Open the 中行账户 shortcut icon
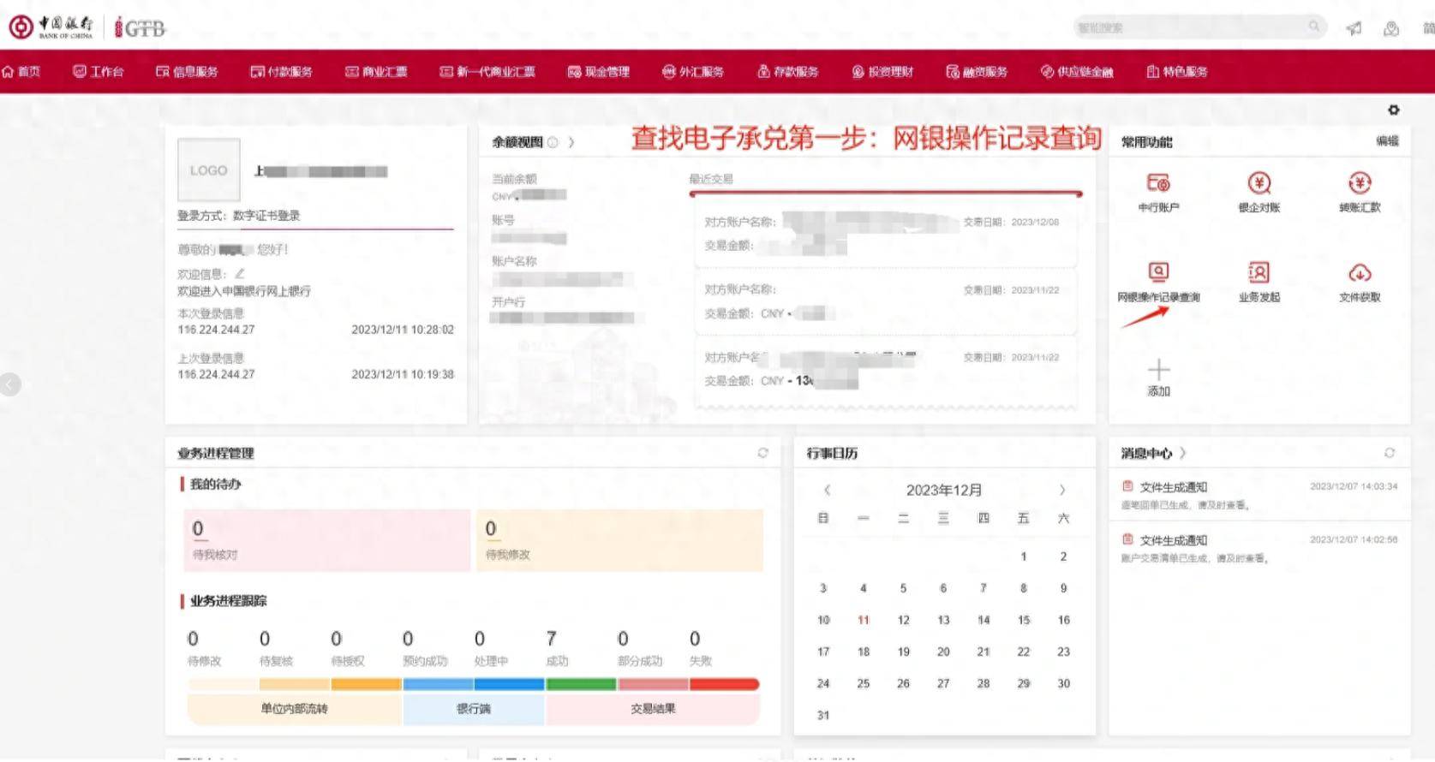Screen dimensions: 1435x762 (x=1157, y=183)
